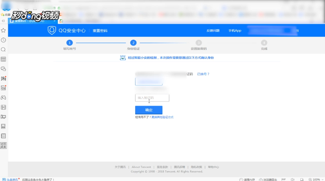Click the robot assistant icon in the notice
The height and width of the screenshot is (181, 325).
(123, 58)
